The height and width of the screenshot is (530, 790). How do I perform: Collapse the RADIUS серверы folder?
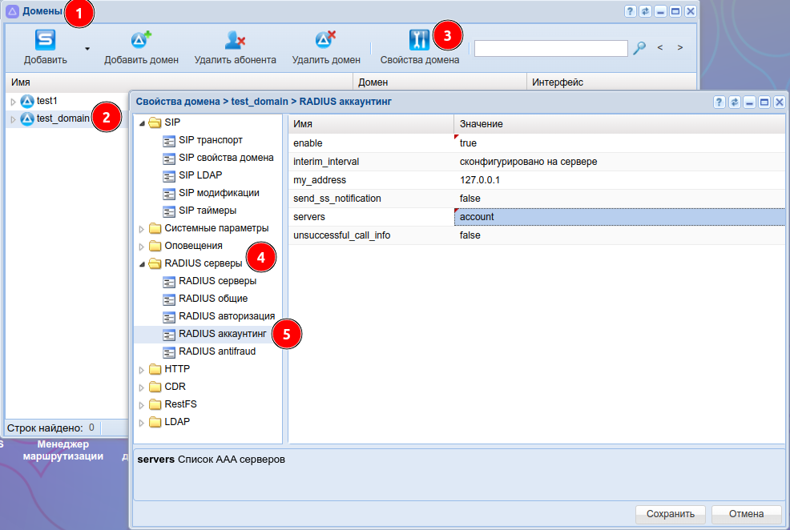pos(142,263)
